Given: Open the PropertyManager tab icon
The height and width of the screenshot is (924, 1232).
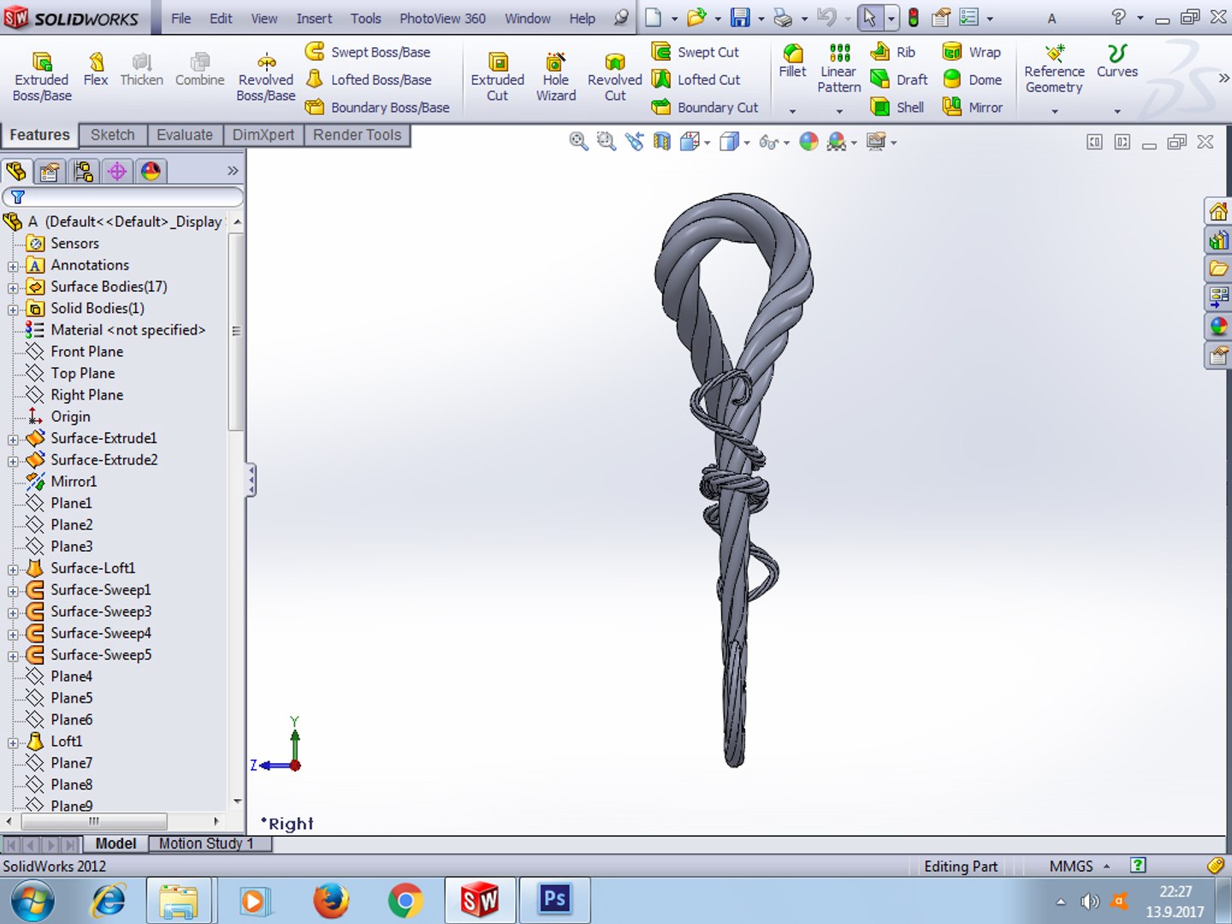Looking at the screenshot, I should pos(50,171).
